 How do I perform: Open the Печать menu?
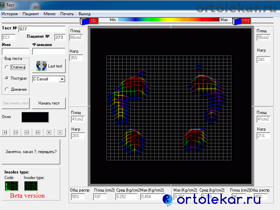(x=67, y=14)
